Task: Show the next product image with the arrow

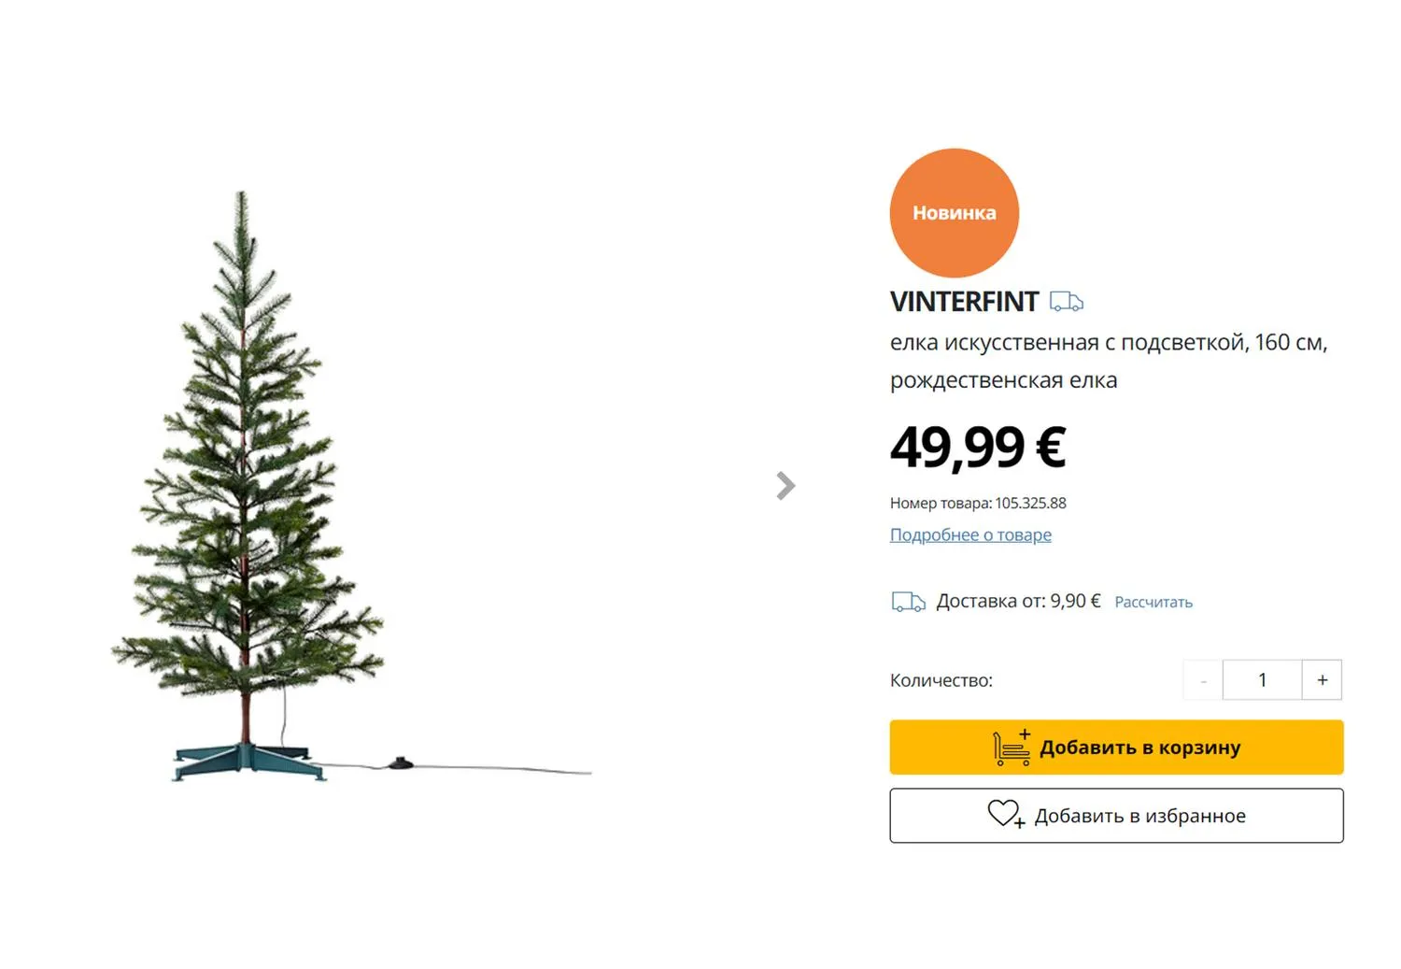Action: click(x=785, y=486)
